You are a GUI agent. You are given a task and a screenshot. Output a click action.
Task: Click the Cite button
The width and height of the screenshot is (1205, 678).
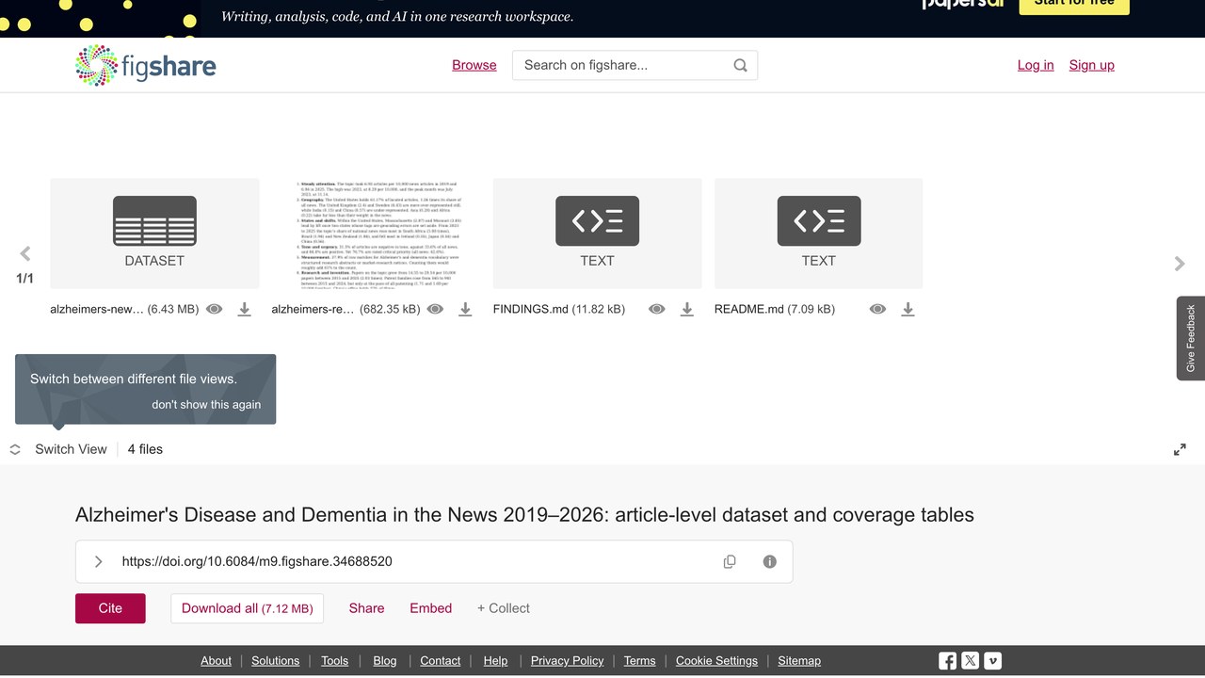(110, 608)
